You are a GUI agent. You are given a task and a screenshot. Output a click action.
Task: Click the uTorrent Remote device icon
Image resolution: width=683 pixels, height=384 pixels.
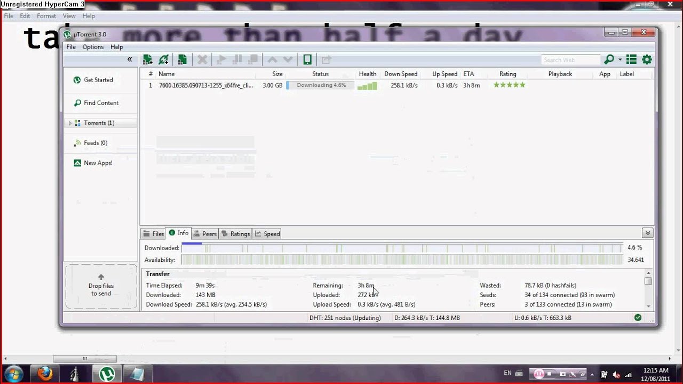(x=307, y=60)
